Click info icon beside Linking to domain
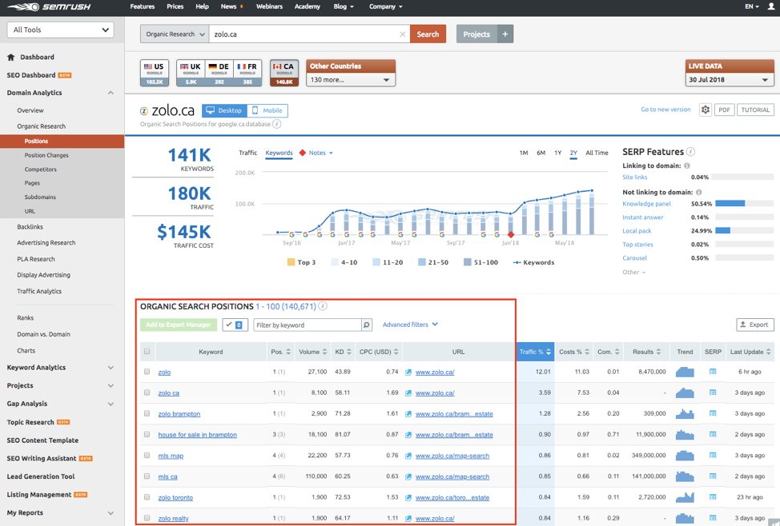780x526 pixels. (687, 166)
